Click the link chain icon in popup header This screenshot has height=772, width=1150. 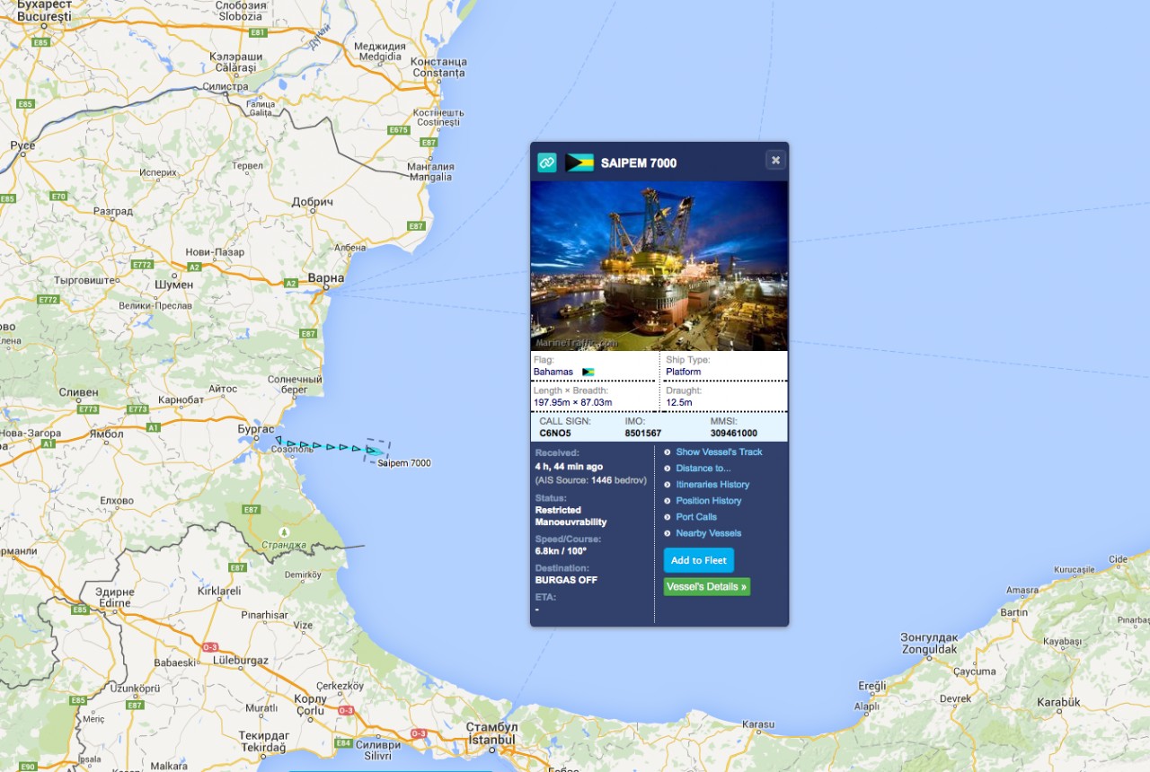pyautogui.click(x=547, y=162)
